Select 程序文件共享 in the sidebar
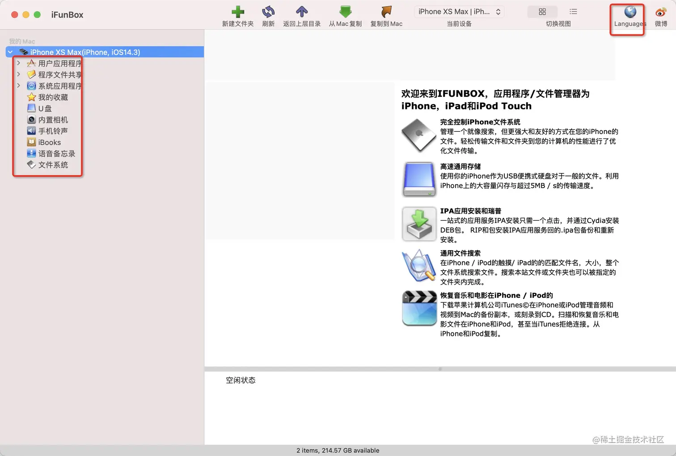The height and width of the screenshot is (456, 676). tap(59, 75)
